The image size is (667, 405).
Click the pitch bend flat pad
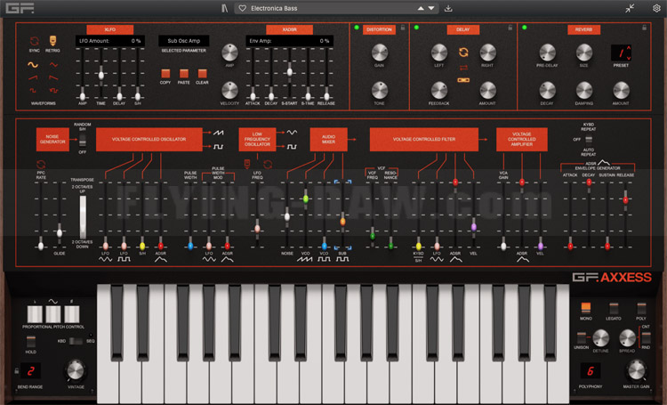(x=35, y=314)
